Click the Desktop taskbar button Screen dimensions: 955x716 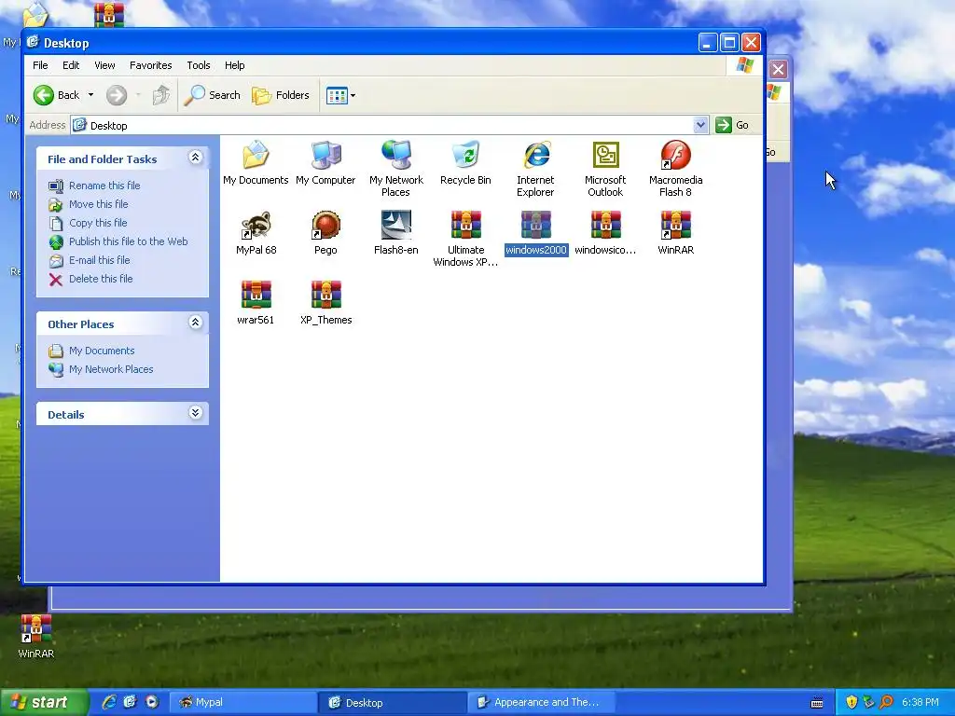[392, 702]
